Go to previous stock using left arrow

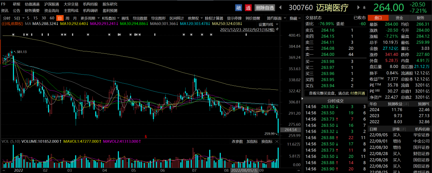click(281, 8)
